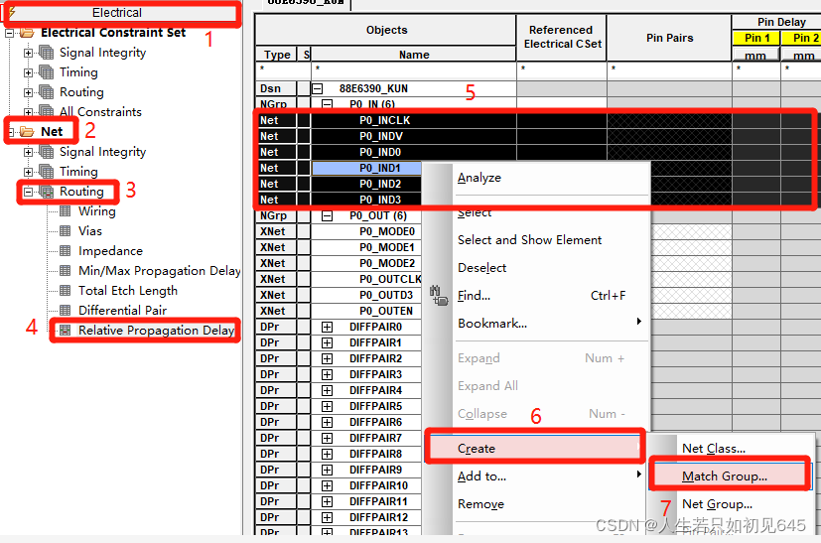Switch to the Electrical tab
The height and width of the screenshot is (543, 821).
[x=117, y=13]
